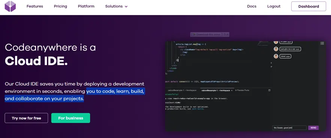Switch to the Preview Ports tab
Screen dimensions: 331x138
[242, 90]
